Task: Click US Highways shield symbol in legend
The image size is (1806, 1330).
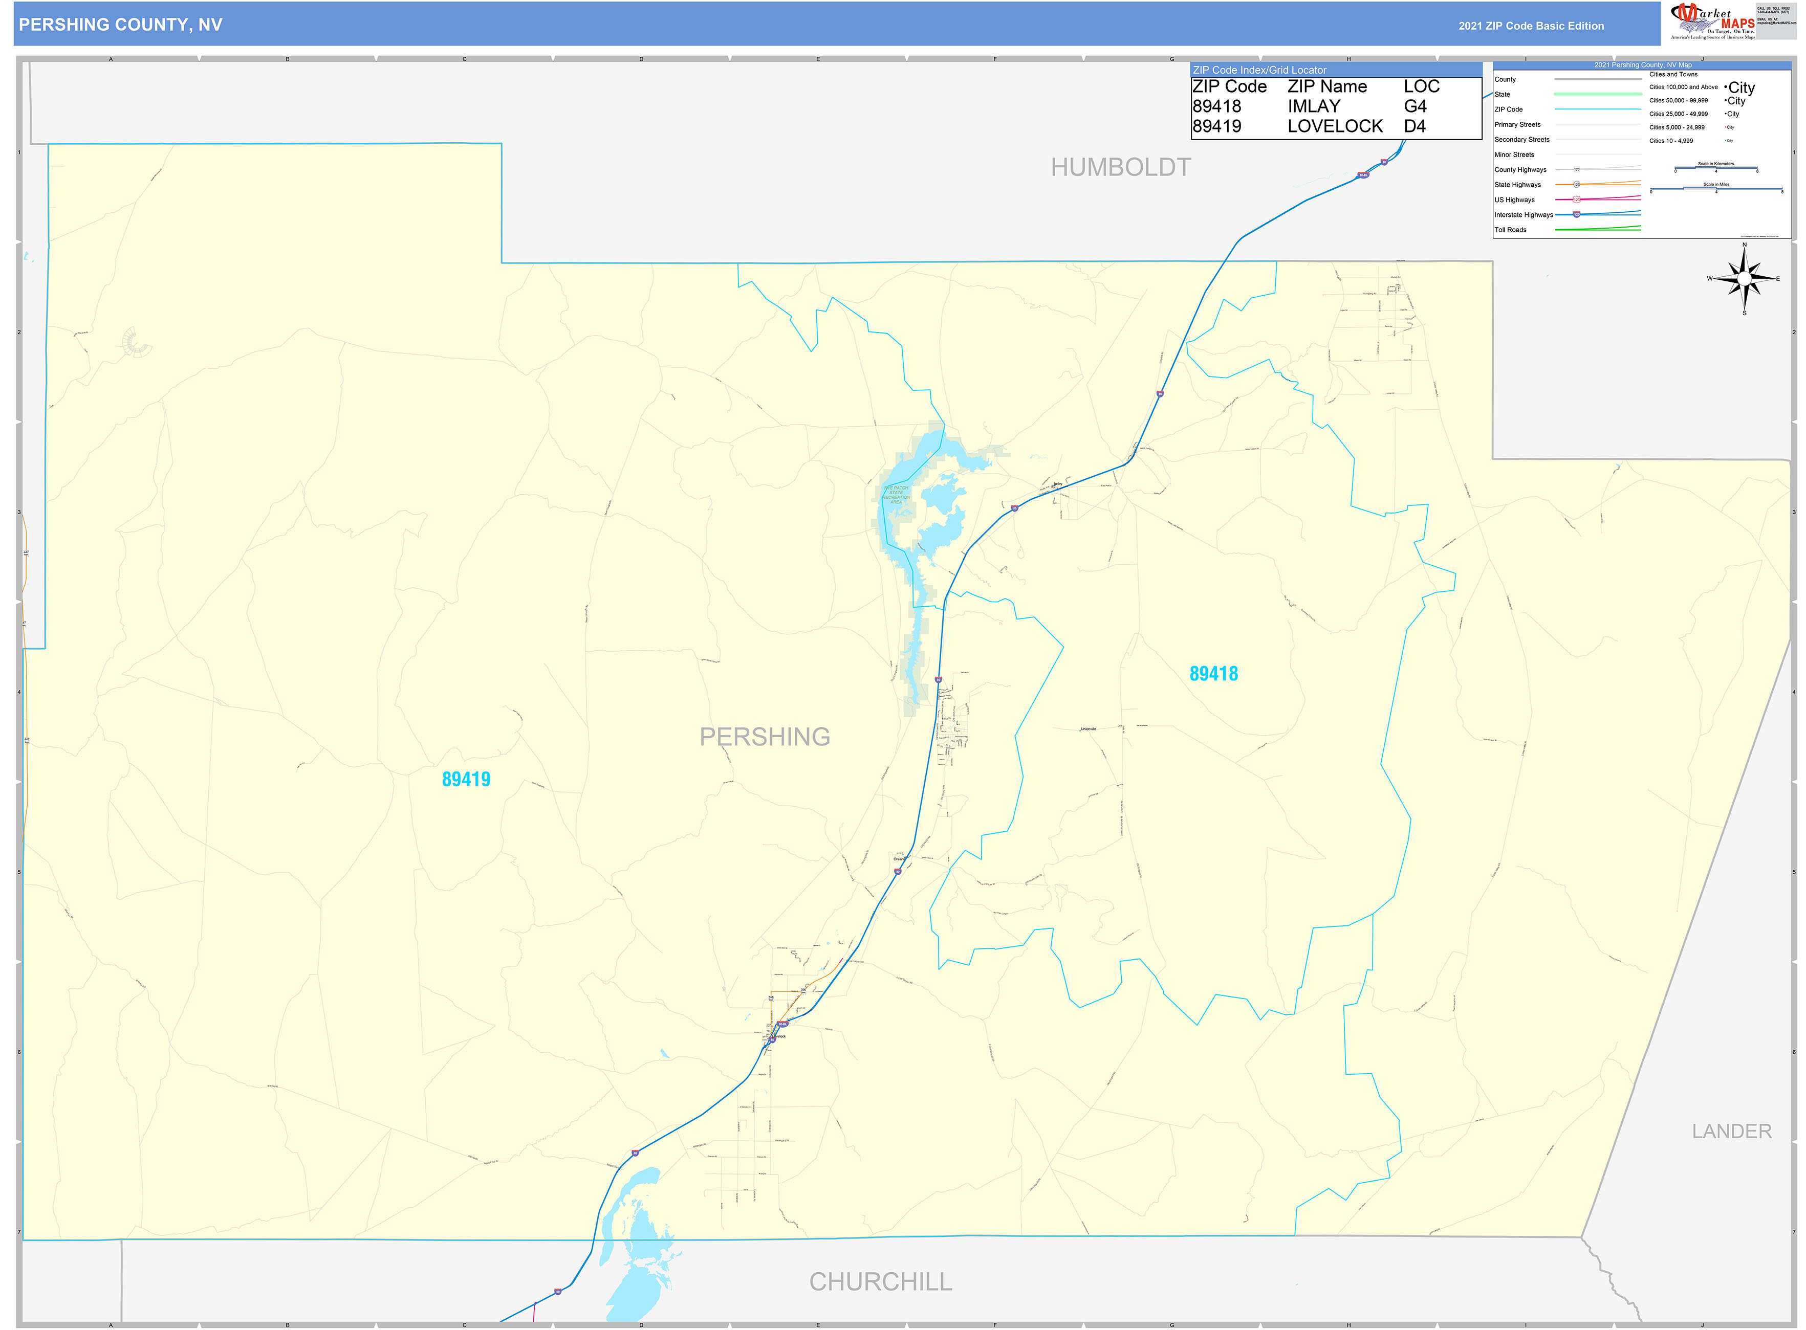Action: (x=1576, y=199)
